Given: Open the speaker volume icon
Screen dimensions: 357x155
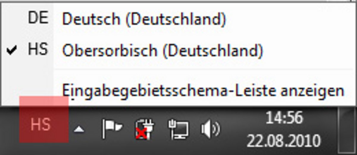Looking at the screenshot, I should coord(210,129).
